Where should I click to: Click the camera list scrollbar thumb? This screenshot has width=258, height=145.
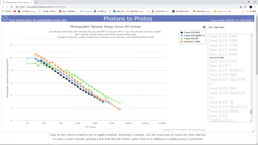coord(251,112)
